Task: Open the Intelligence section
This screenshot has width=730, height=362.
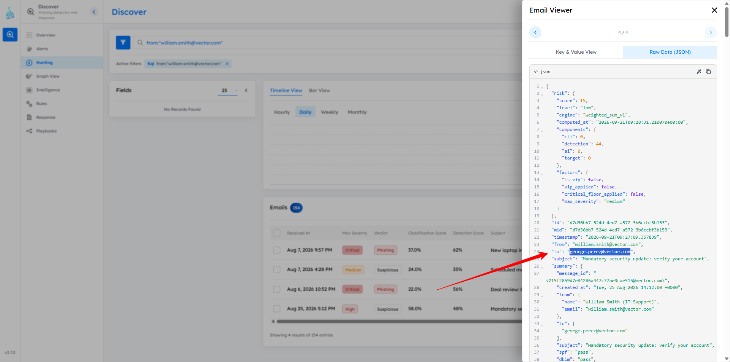Action: [62, 90]
